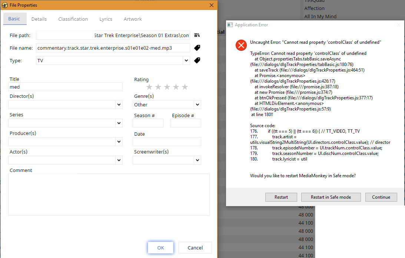Click the Application Error window icon
This screenshot has width=405, height=258.
click(x=230, y=25)
